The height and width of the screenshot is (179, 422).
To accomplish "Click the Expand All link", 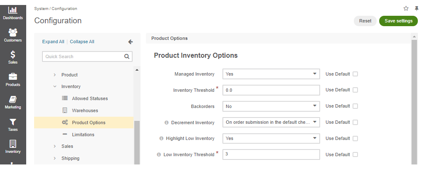I will [53, 42].
